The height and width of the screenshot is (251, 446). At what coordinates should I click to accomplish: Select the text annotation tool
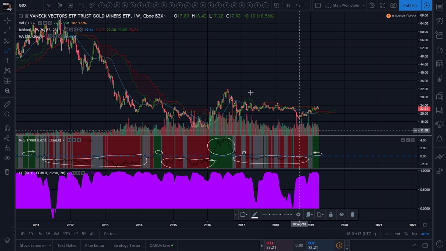pos(7,61)
